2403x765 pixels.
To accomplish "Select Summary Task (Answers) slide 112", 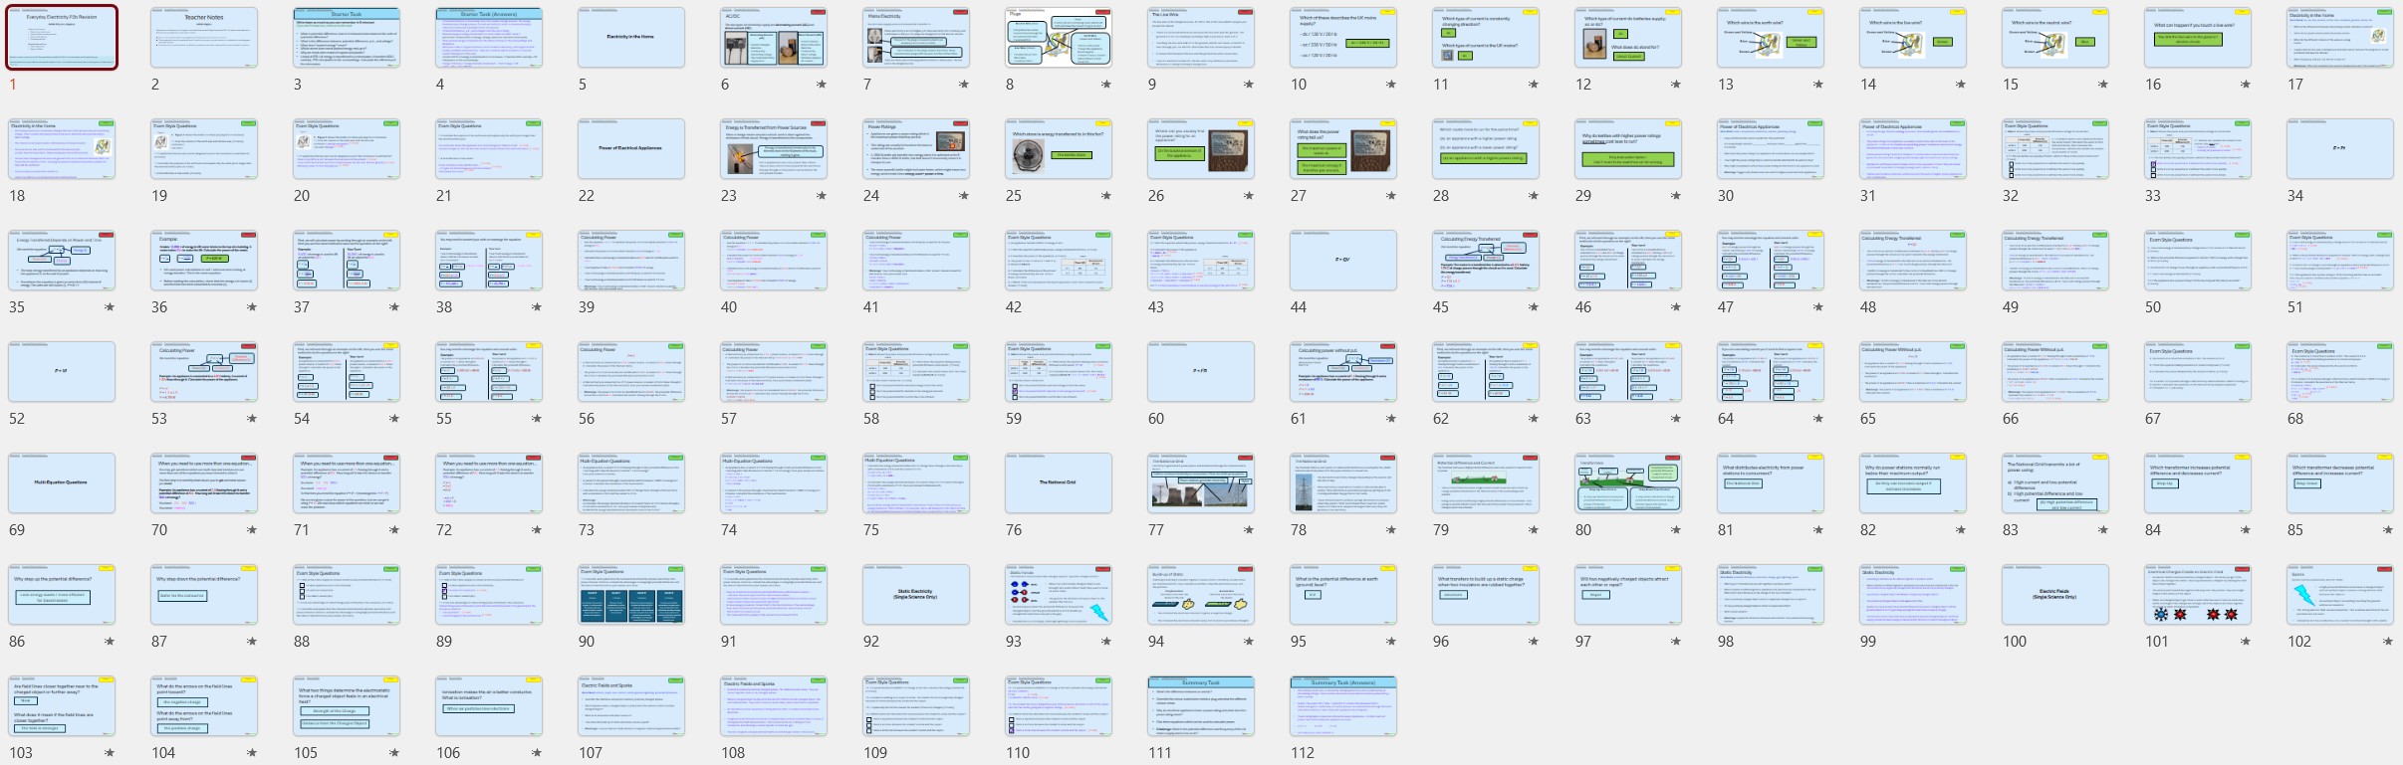I will tap(1342, 706).
